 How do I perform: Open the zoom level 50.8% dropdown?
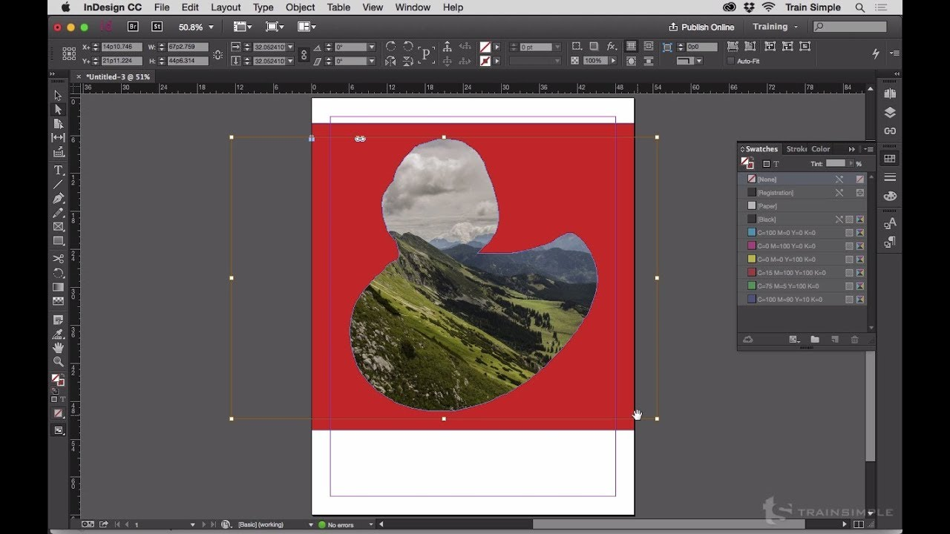point(196,27)
